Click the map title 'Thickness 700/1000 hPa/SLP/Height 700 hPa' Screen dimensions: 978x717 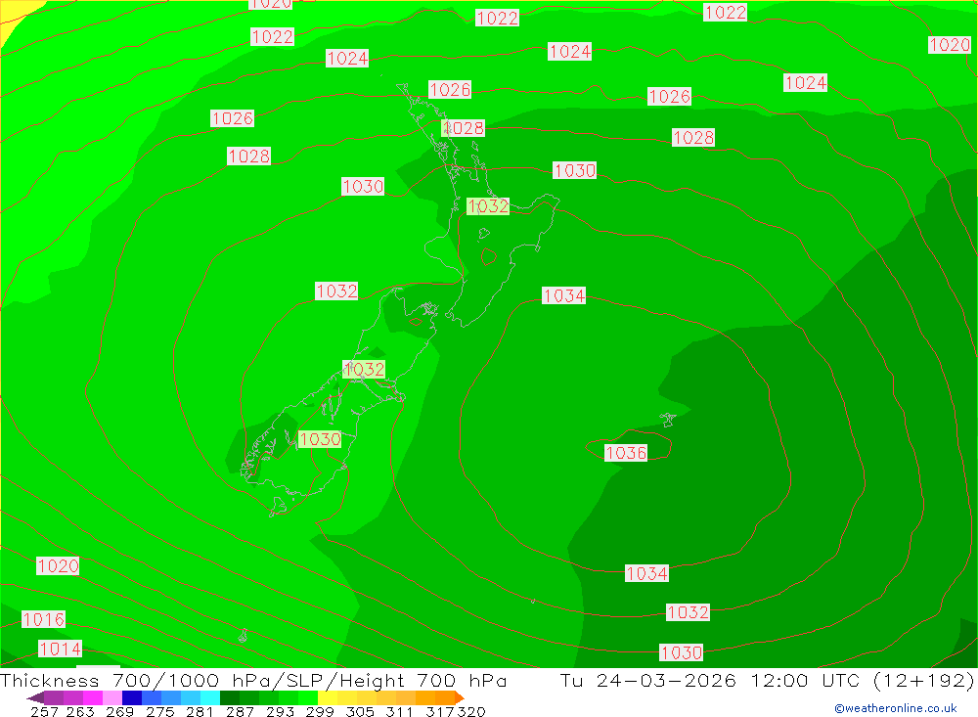(253, 680)
